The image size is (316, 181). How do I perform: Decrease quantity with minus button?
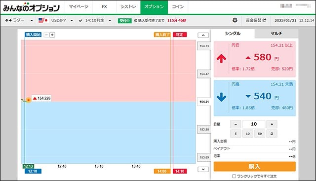[236, 124]
